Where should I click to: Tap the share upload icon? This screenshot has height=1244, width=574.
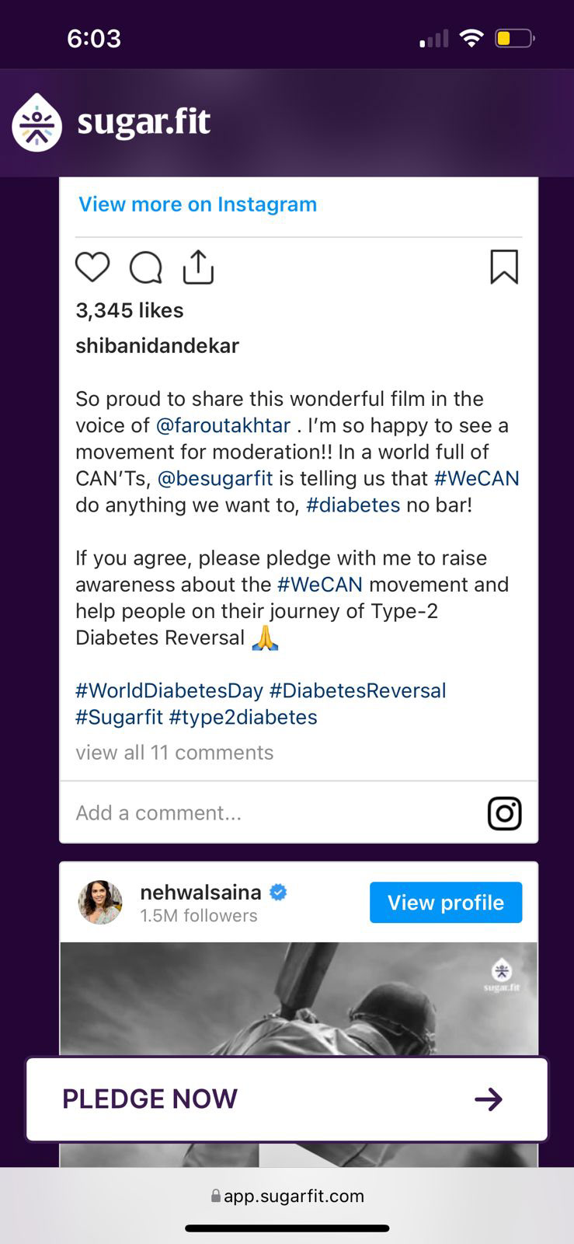[198, 267]
